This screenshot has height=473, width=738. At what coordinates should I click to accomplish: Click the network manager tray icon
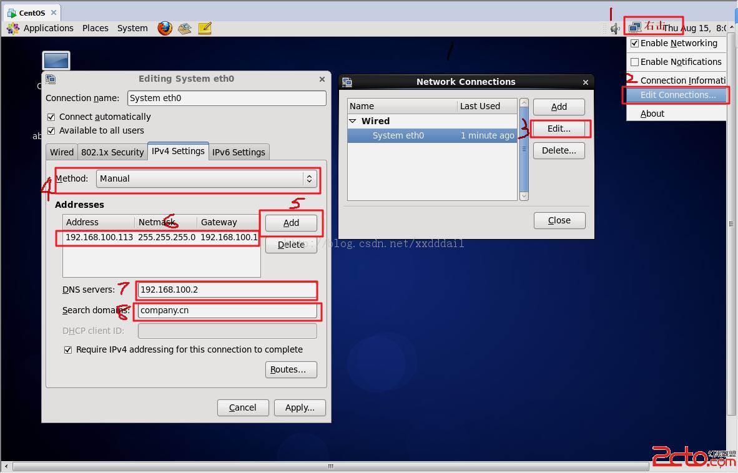pyautogui.click(x=634, y=27)
